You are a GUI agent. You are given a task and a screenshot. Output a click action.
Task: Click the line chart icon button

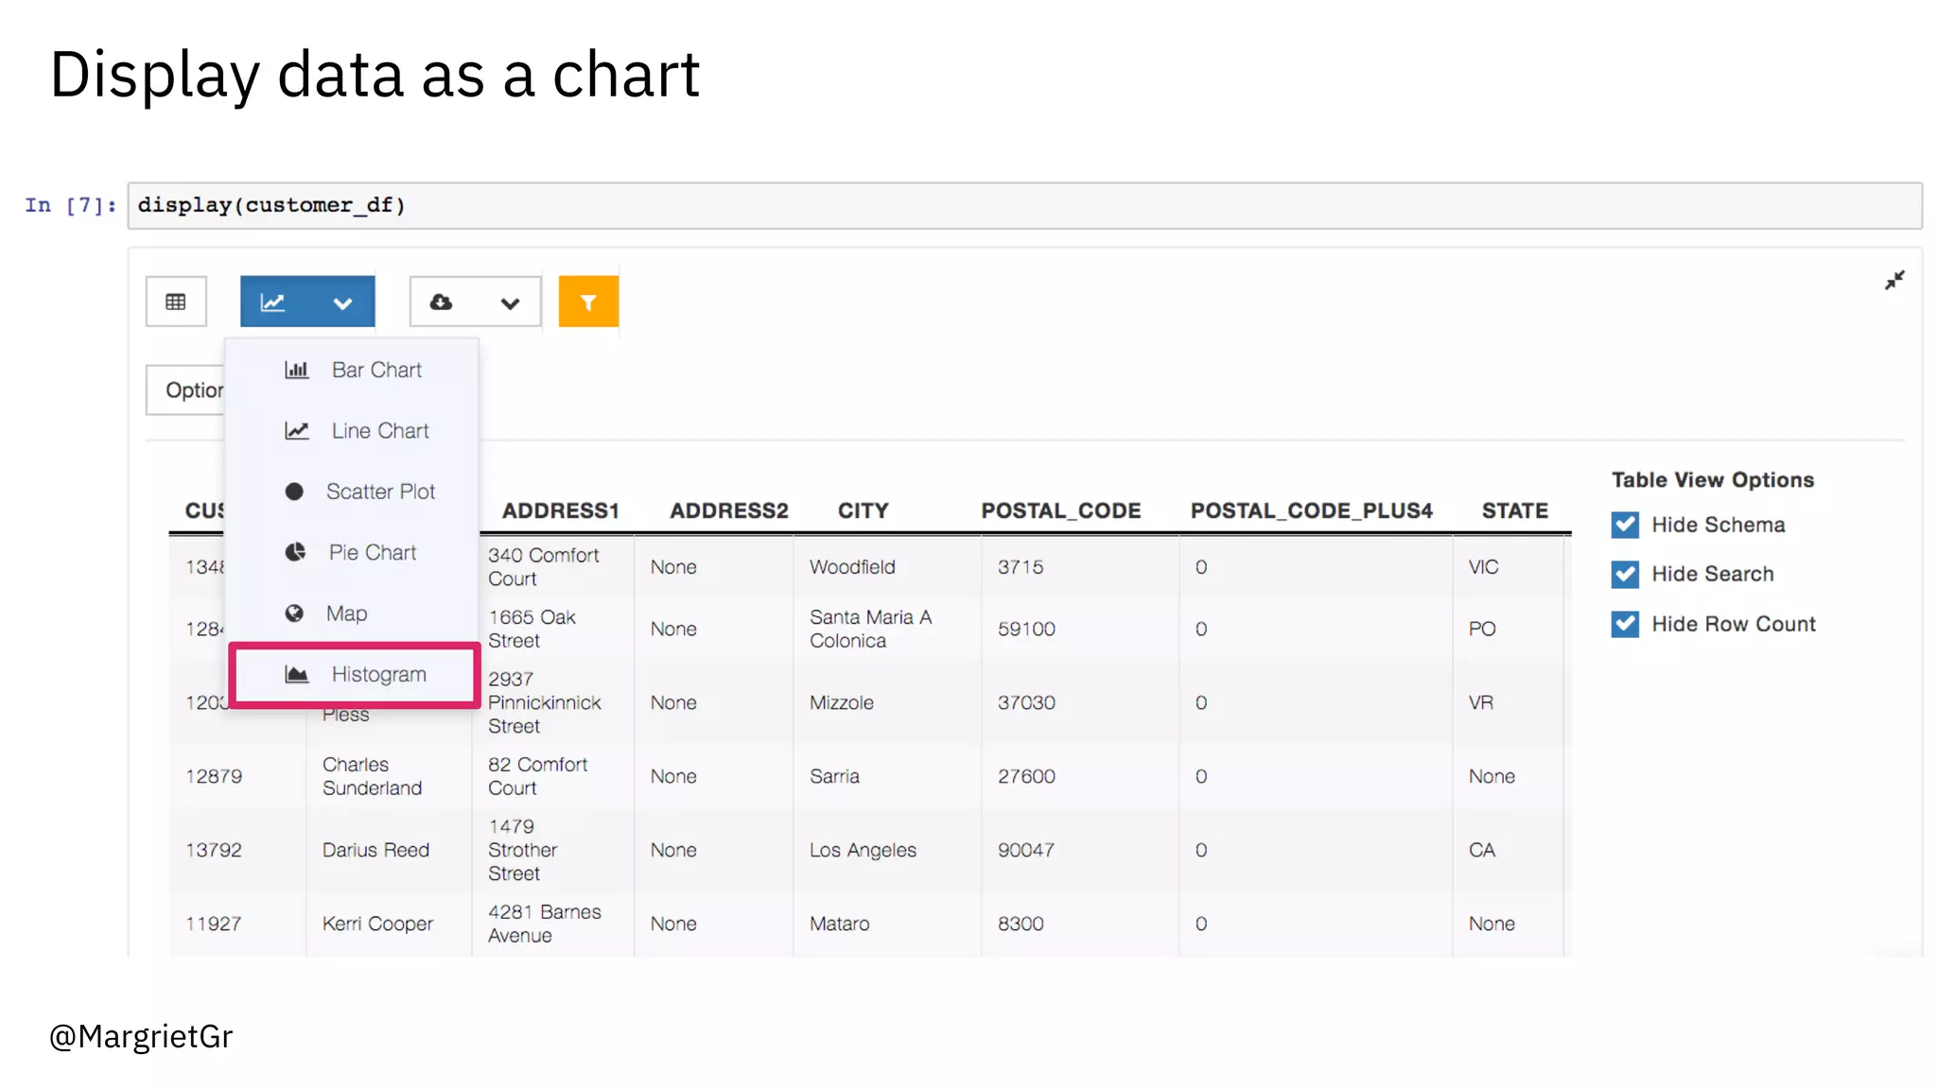coord(273,302)
